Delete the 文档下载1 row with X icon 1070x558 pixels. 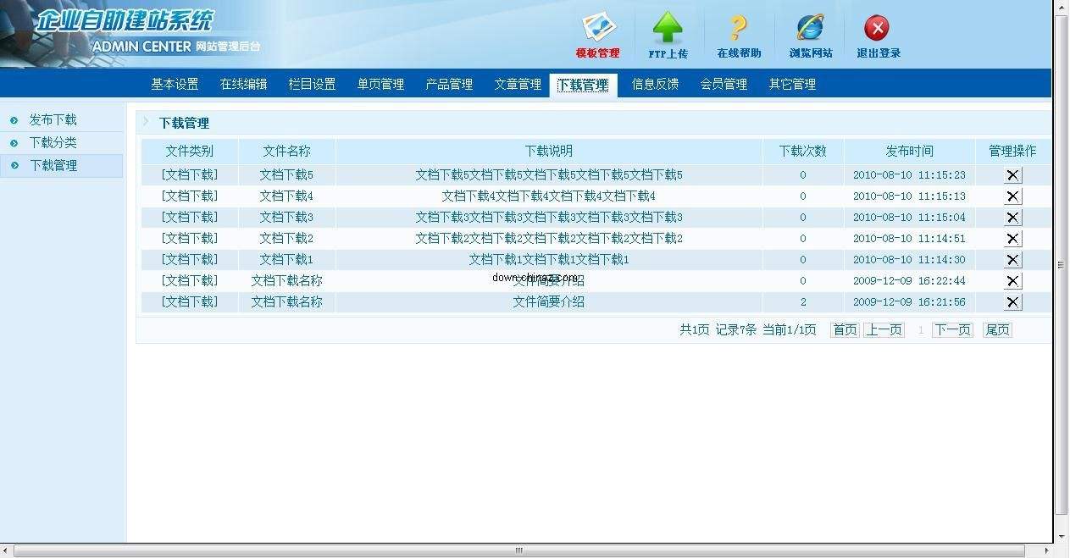[1012, 260]
